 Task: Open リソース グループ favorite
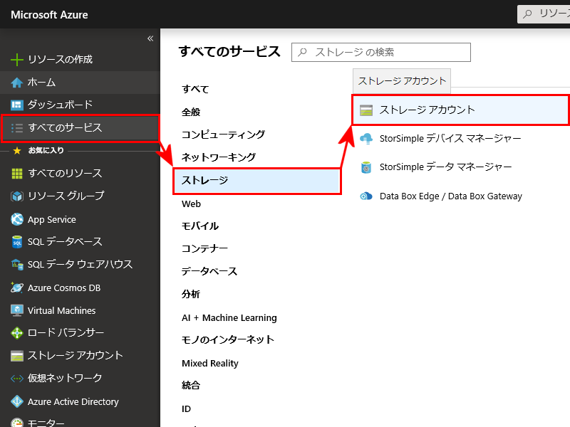(x=66, y=196)
